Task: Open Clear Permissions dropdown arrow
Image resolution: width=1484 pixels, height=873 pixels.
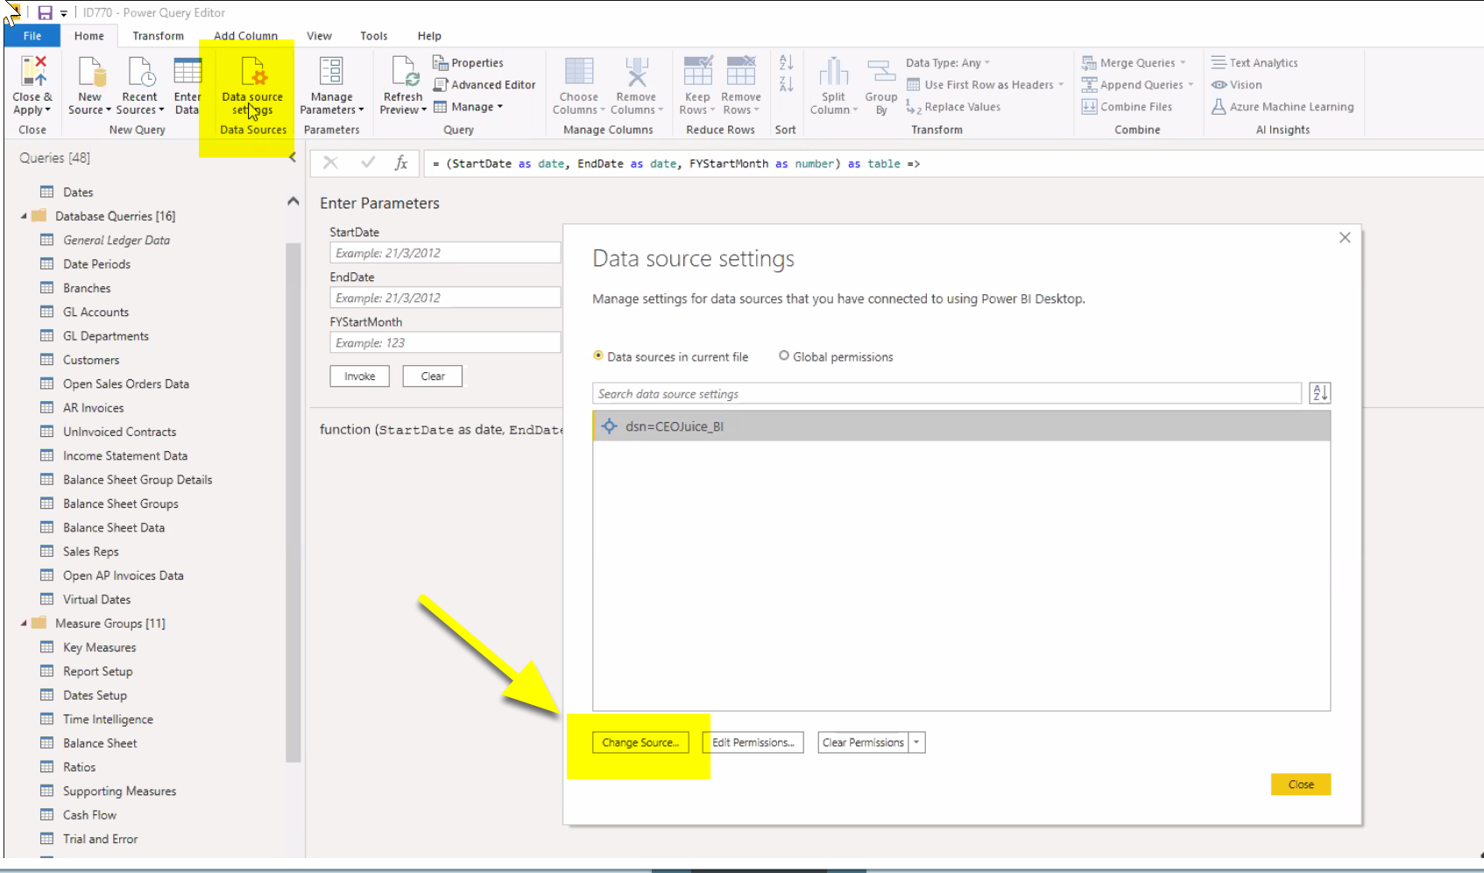Action: [916, 743]
